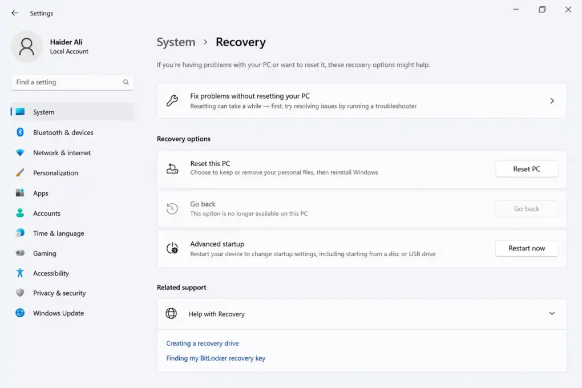This screenshot has width=582, height=388.
Task: Open Time & language settings
Action: (72, 233)
